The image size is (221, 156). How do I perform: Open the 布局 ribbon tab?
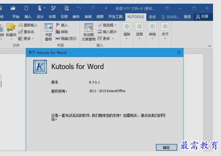(52, 17)
